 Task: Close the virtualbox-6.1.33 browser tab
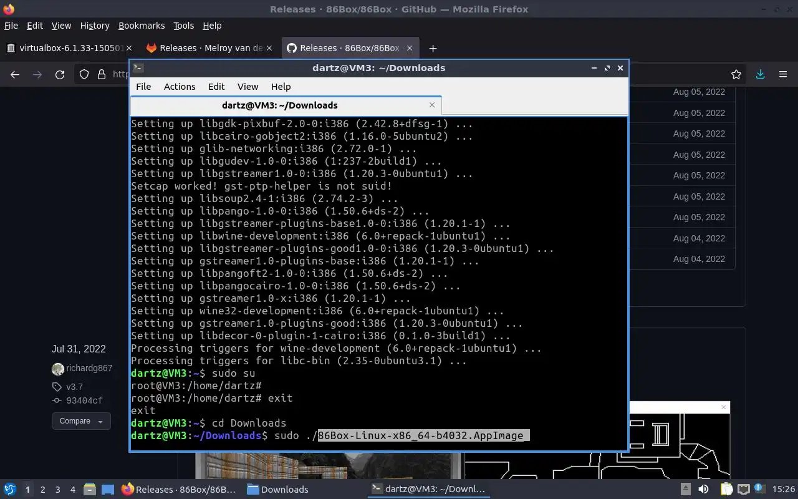[129, 48]
